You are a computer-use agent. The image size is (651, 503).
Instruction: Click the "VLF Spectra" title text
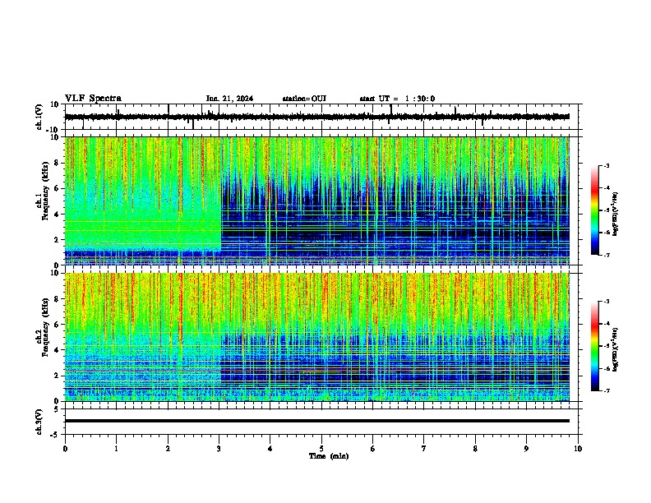click(93, 99)
